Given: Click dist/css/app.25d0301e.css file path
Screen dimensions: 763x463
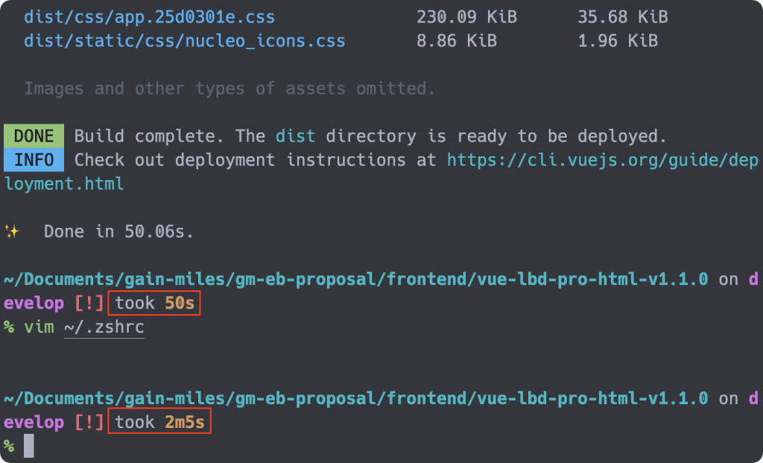Looking at the screenshot, I should (149, 18).
